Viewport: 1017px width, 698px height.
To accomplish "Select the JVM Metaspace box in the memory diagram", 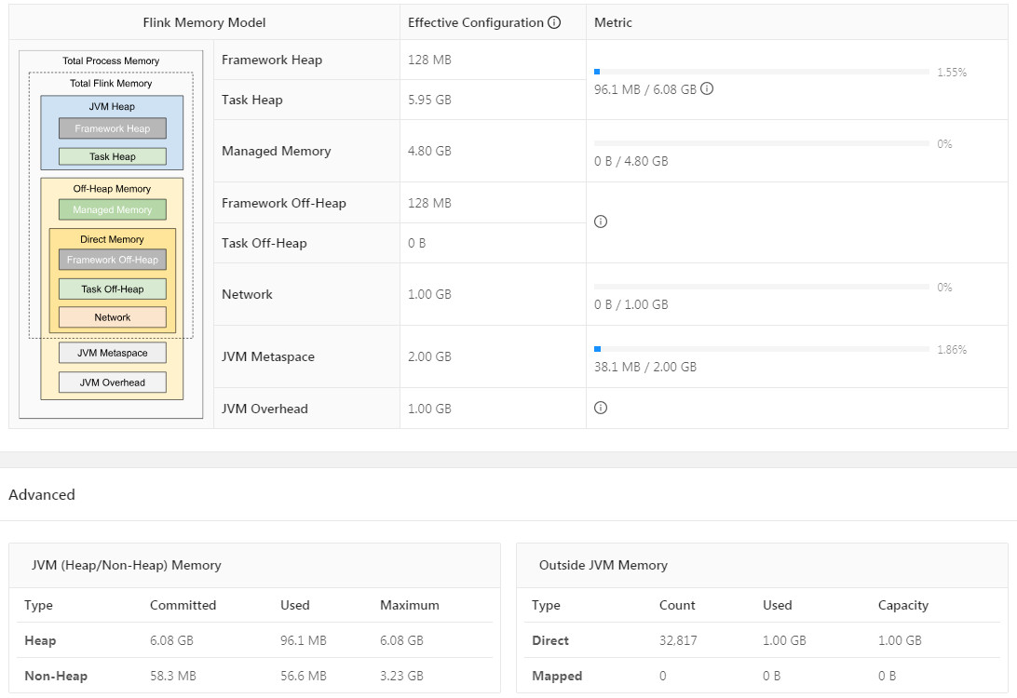I will pos(112,354).
